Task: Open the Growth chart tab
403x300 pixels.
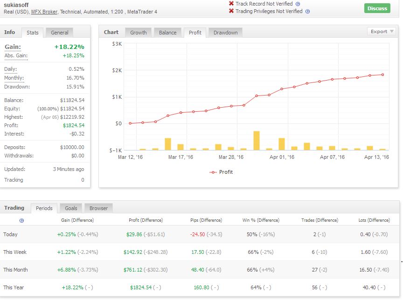Action: coord(138,33)
